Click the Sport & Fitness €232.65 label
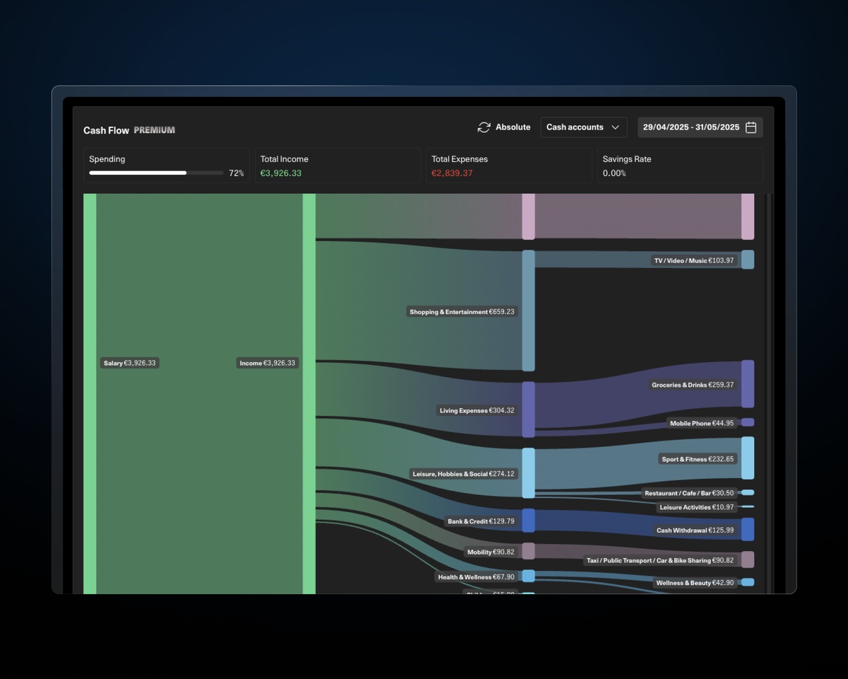The width and height of the screenshot is (848, 679). pyautogui.click(x=698, y=459)
